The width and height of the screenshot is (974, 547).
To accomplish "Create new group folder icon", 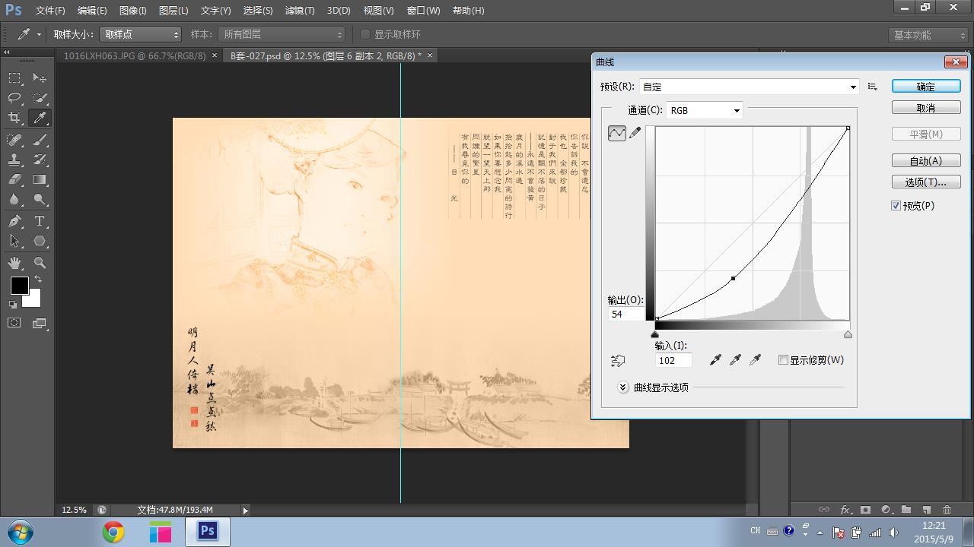I will [x=906, y=510].
